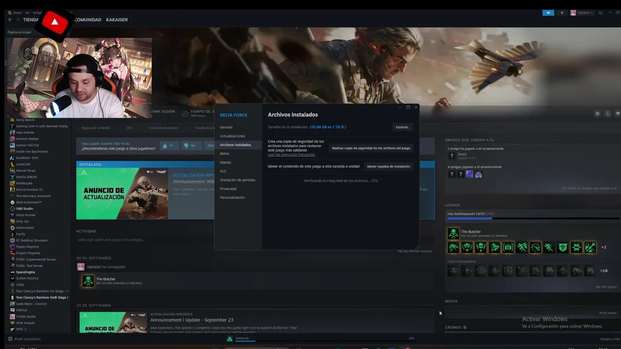
Task: Open Ver todos los amigos link
Action: pos(589,188)
